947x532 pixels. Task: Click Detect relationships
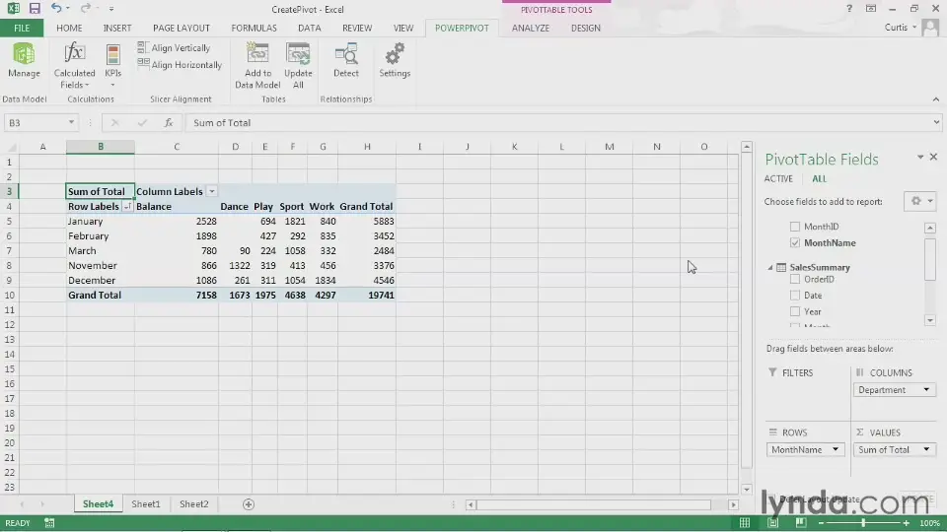[x=346, y=60]
